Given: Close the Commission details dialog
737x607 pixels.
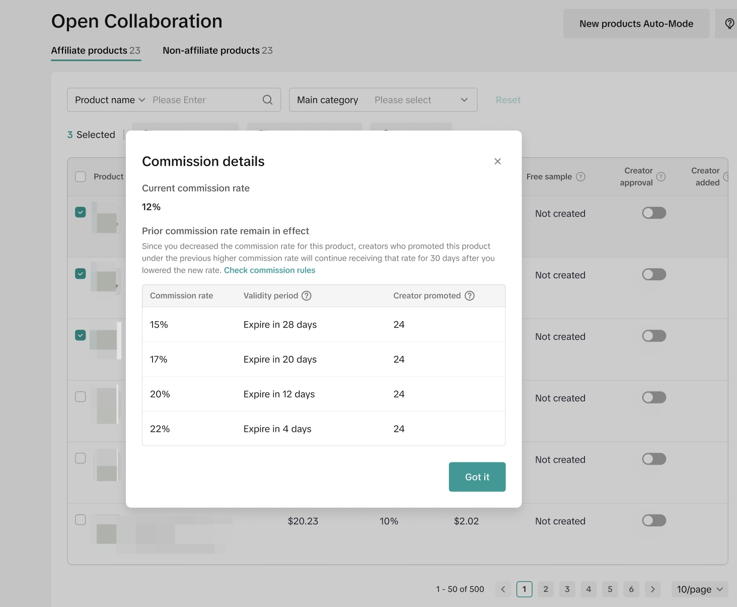Looking at the screenshot, I should coord(497,162).
